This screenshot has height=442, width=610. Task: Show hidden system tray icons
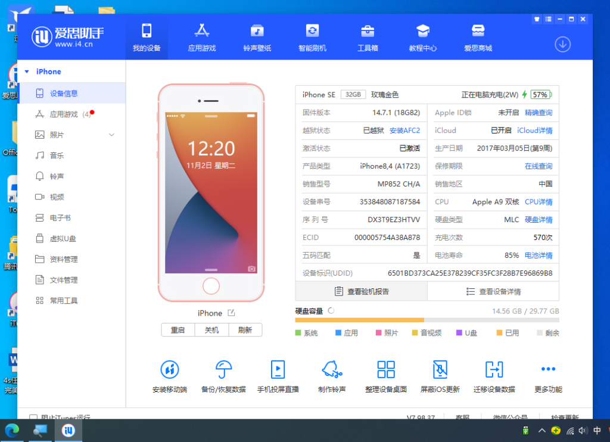(541, 430)
